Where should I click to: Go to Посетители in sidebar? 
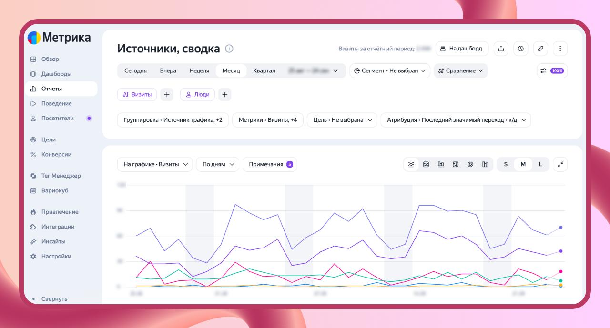tap(61, 118)
